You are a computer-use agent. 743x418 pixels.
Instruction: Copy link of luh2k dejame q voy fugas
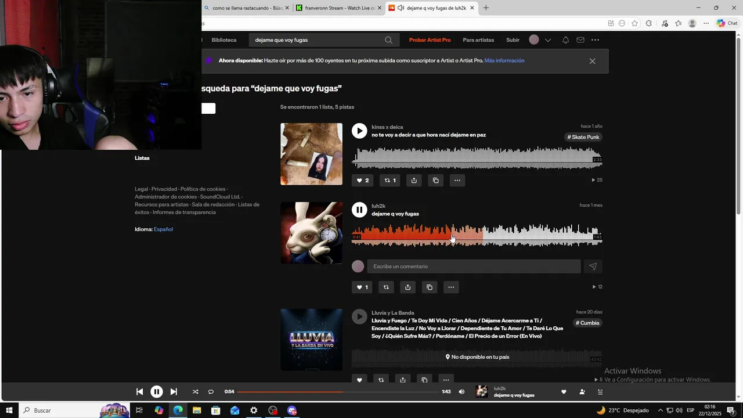click(430, 287)
